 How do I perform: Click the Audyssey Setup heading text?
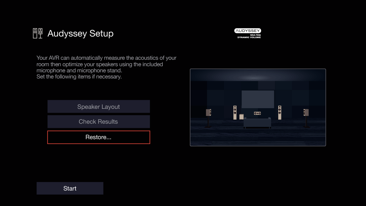(x=80, y=33)
